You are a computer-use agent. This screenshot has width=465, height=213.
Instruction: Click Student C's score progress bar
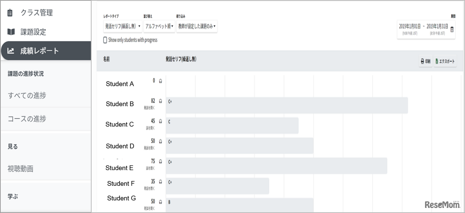[232, 125]
